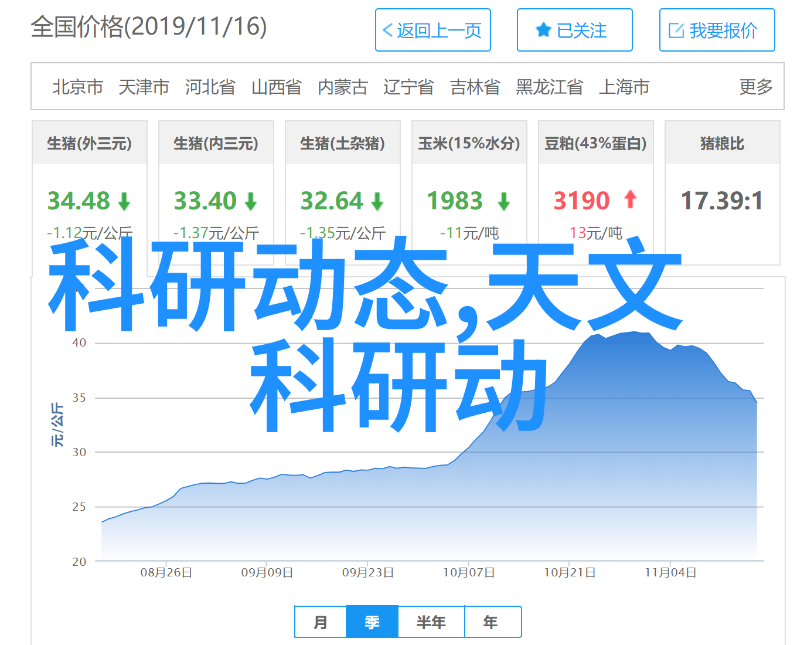Select 河北省 region

click(210, 87)
